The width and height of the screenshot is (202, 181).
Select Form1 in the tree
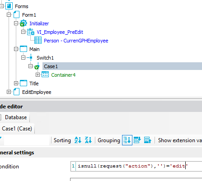pos(29,15)
